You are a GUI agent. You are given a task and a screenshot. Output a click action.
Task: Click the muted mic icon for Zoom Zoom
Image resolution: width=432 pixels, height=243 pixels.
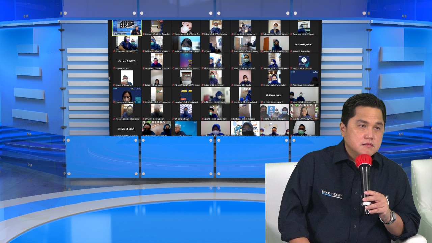click(113, 34)
